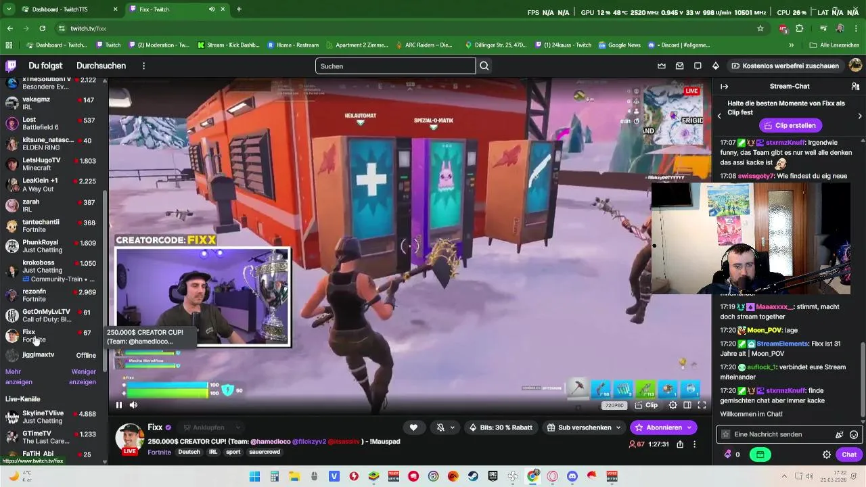This screenshot has height=487, width=866.
Task: Create a clip from player controls
Action: 647,405
